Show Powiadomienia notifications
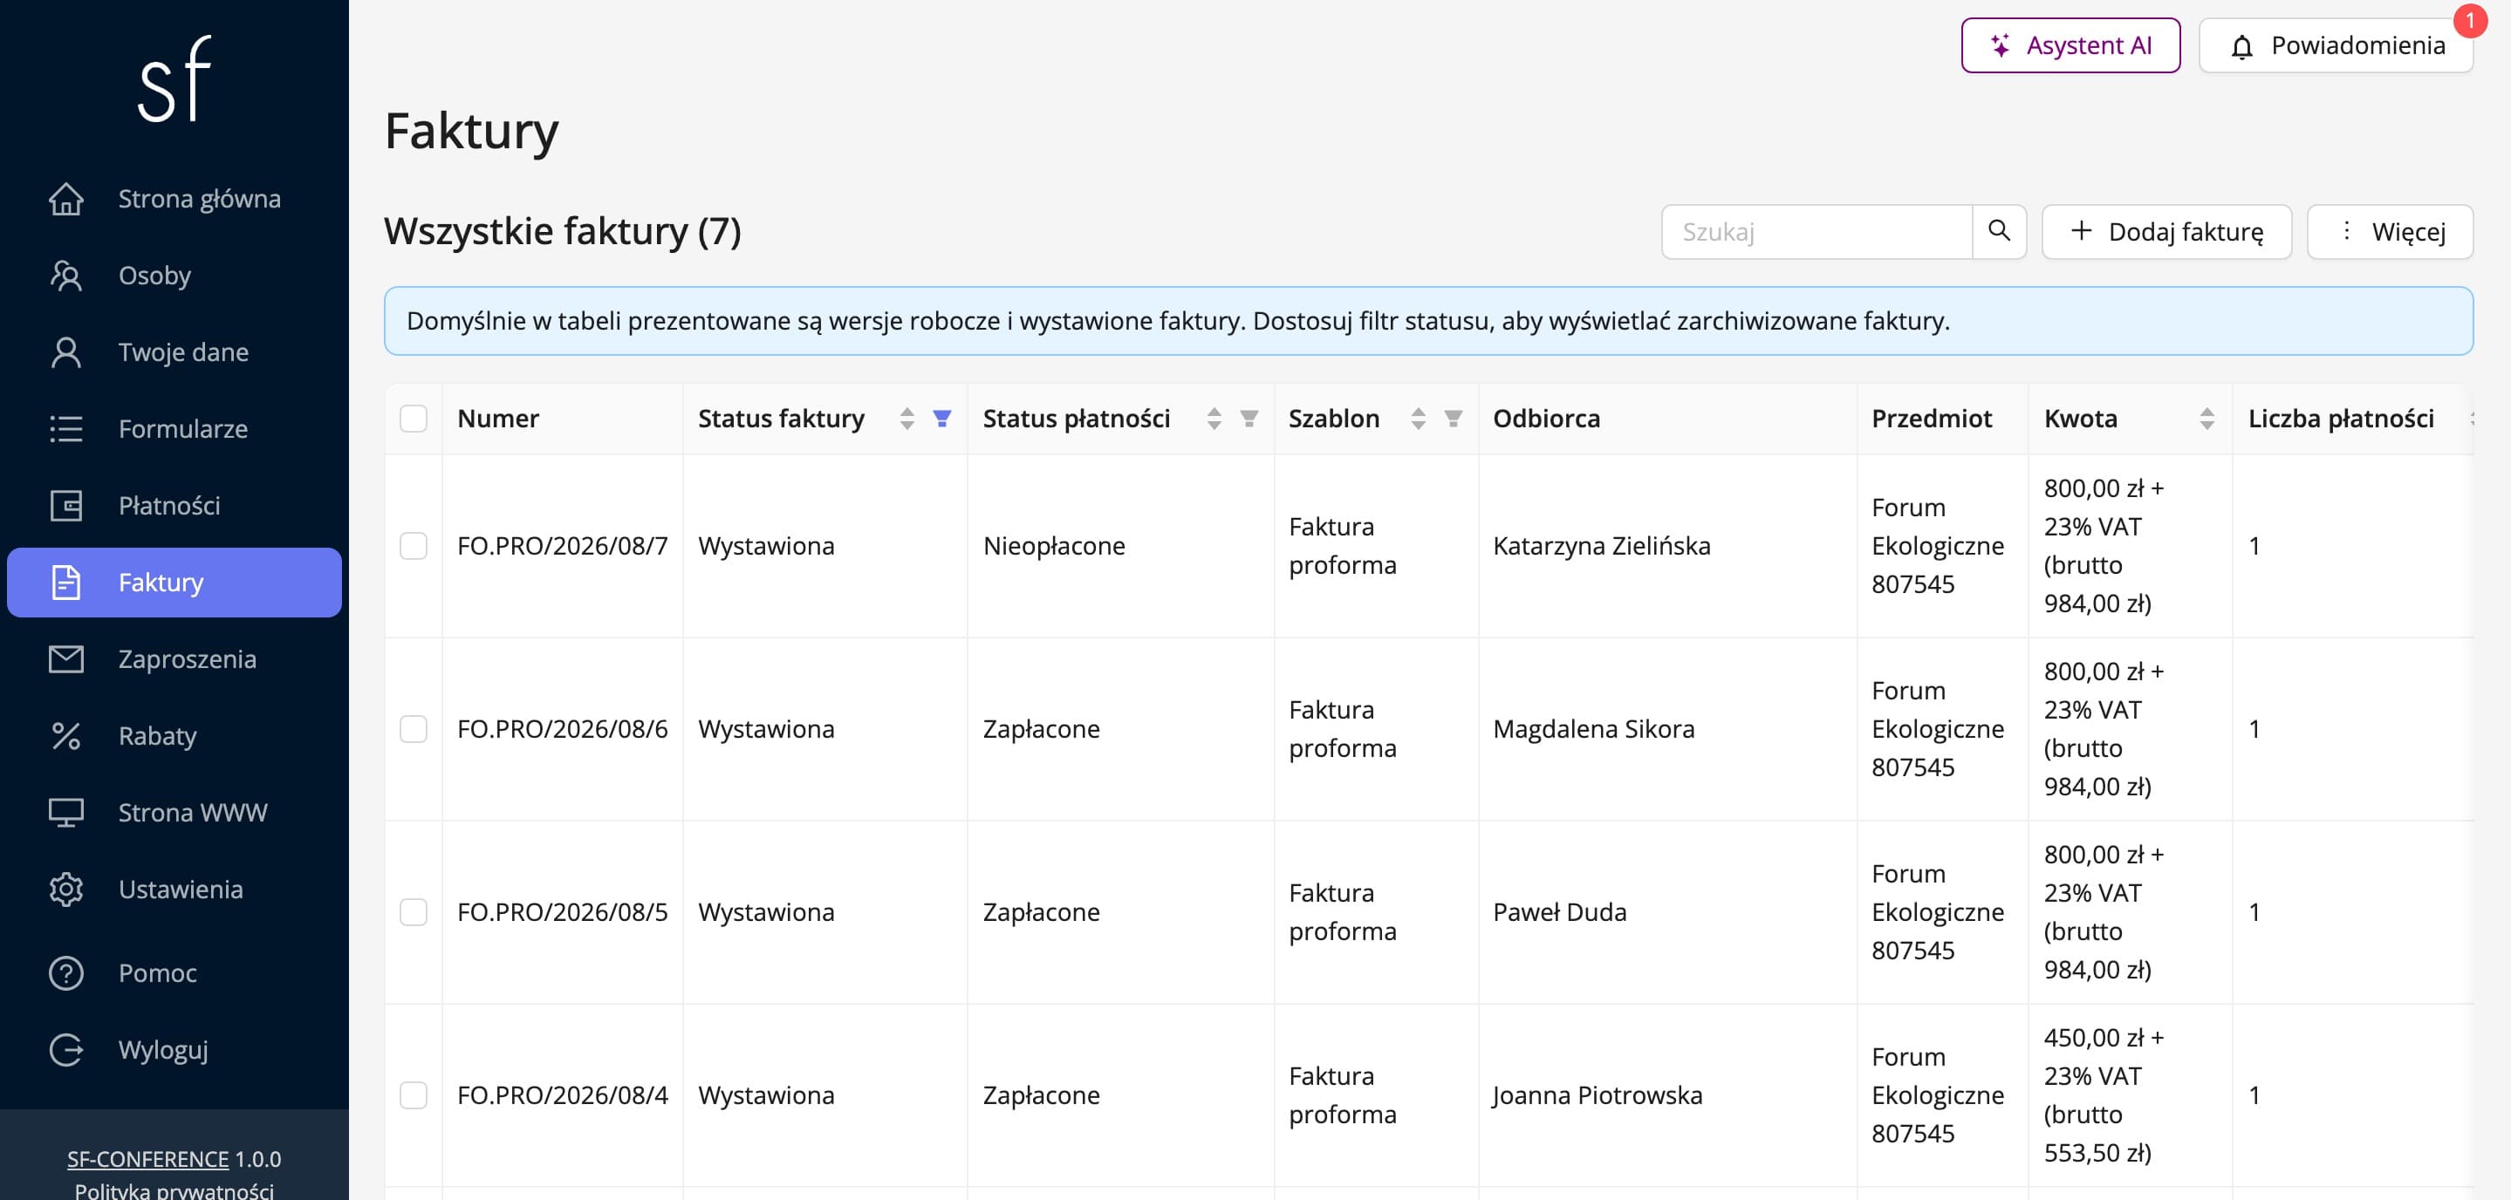Screen dimensions: 2511x1200 point(2336,44)
